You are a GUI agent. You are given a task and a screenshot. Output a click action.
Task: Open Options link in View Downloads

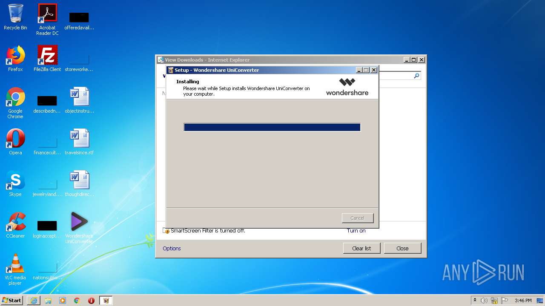(172, 248)
